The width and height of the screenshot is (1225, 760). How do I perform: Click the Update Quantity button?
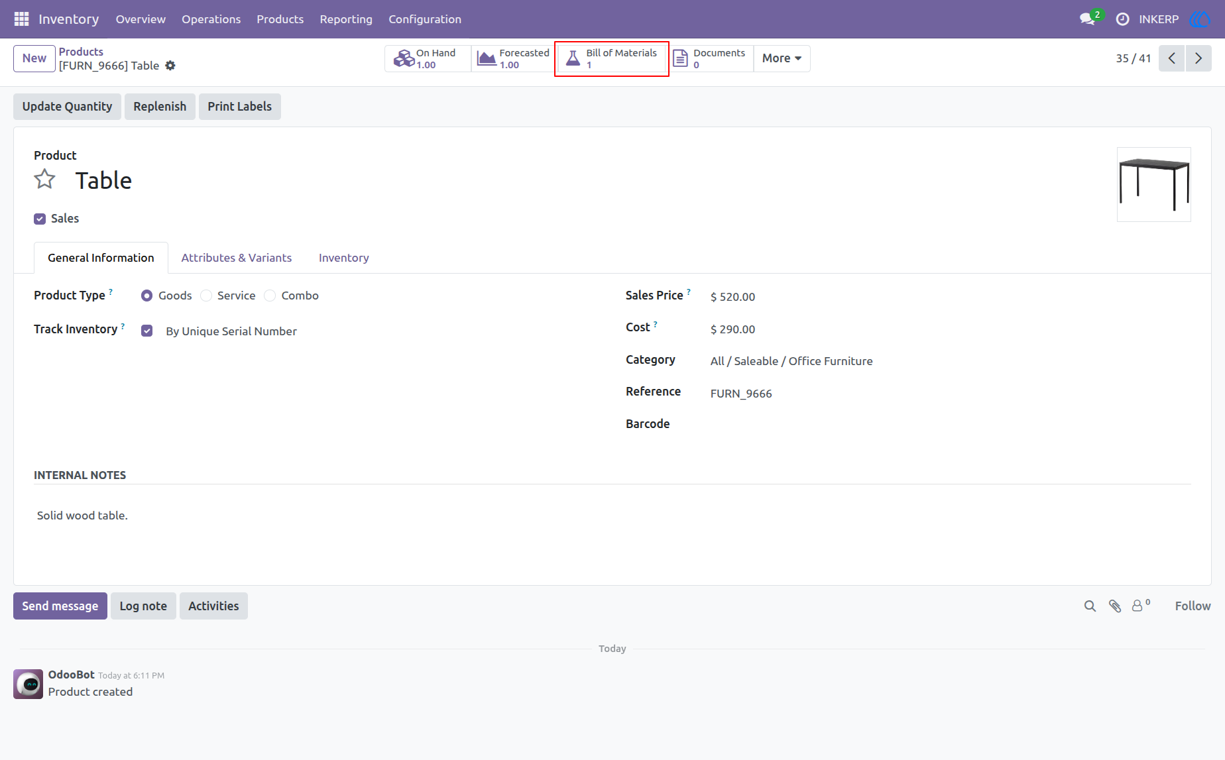coord(67,107)
